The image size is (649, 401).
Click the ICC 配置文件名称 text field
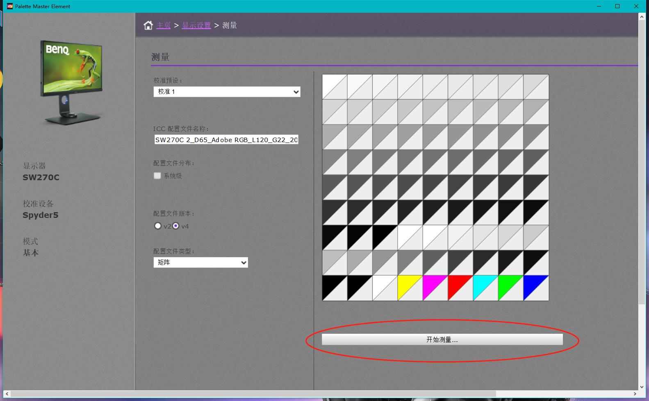(x=226, y=140)
